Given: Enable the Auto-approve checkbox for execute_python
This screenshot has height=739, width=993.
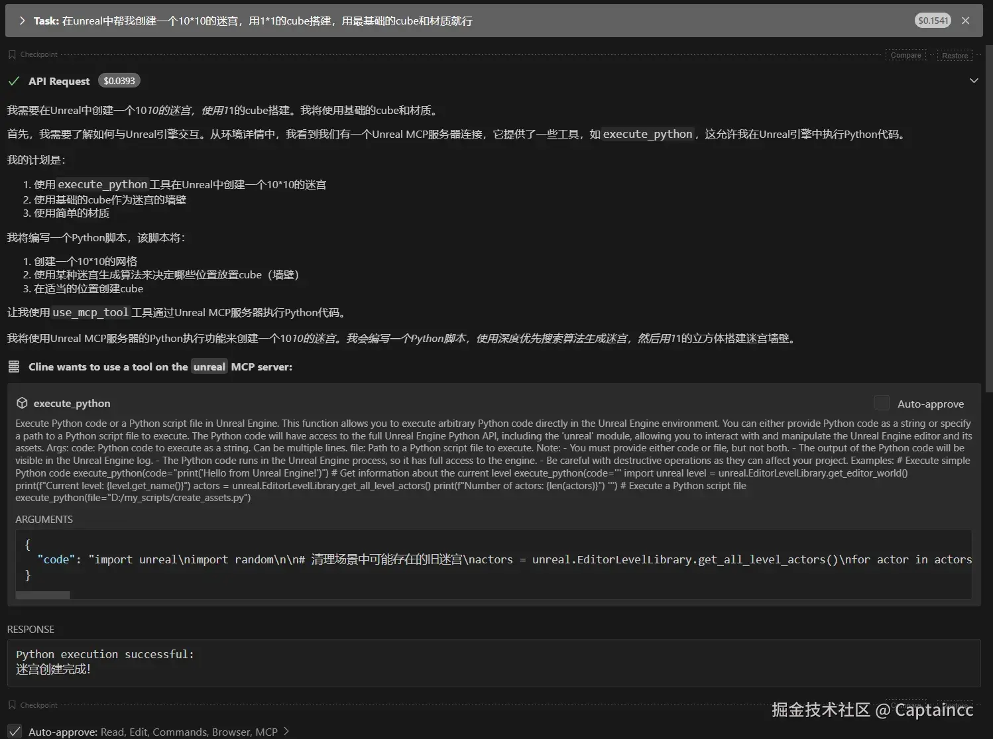Looking at the screenshot, I should pyautogui.click(x=882, y=403).
